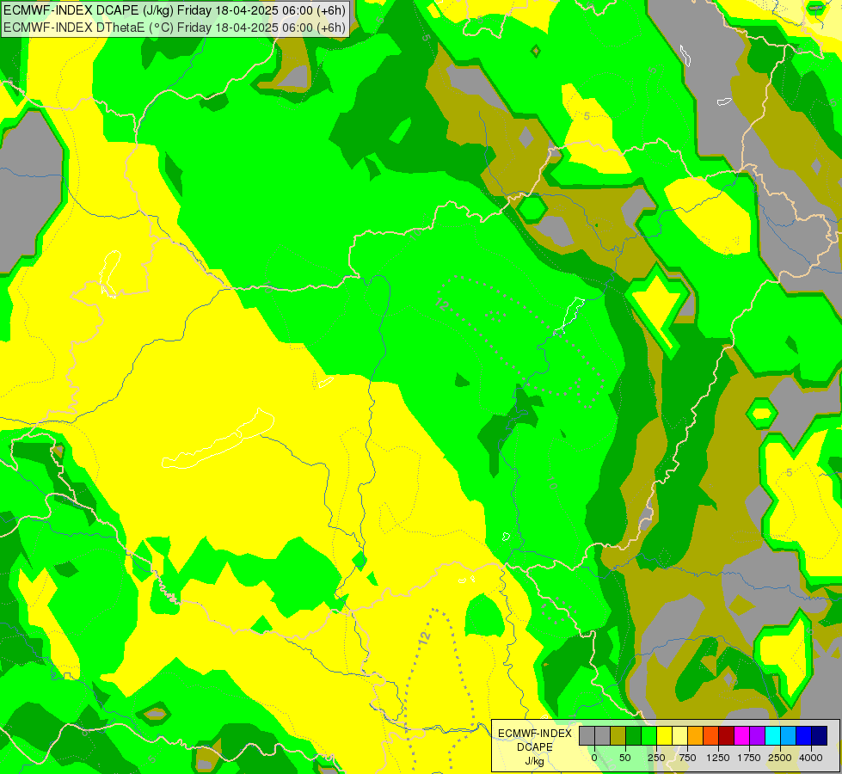This screenshot has width=842, height=774.
Task: Click the legend value label 50
Action: [x=625, y=758]
